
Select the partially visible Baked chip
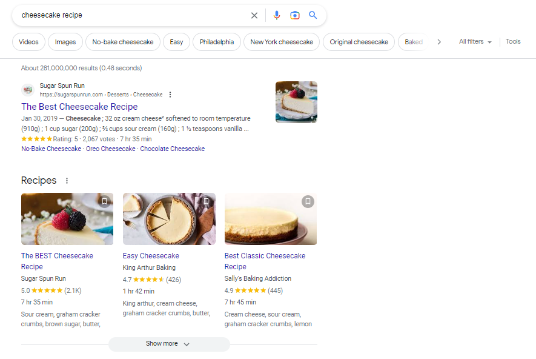click(413, 42)
